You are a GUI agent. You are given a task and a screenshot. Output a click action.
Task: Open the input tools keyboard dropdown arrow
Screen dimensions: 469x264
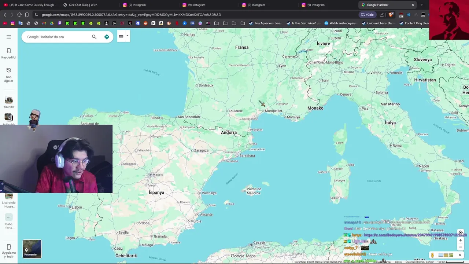pos(127,36)
